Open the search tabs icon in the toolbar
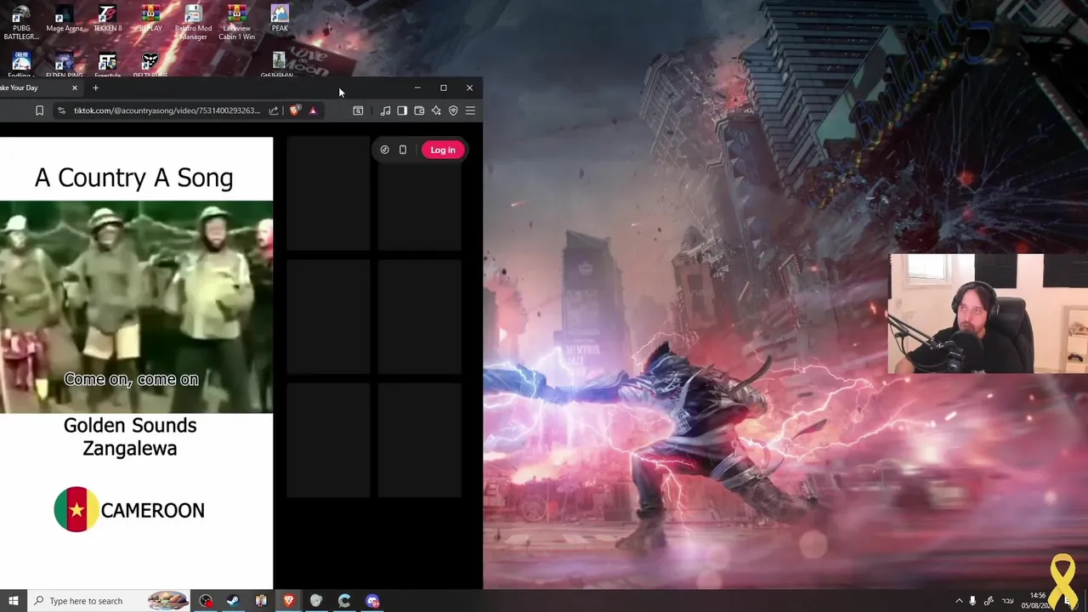The width and height of the screenshot is (1088, 612). pos(358,110)
